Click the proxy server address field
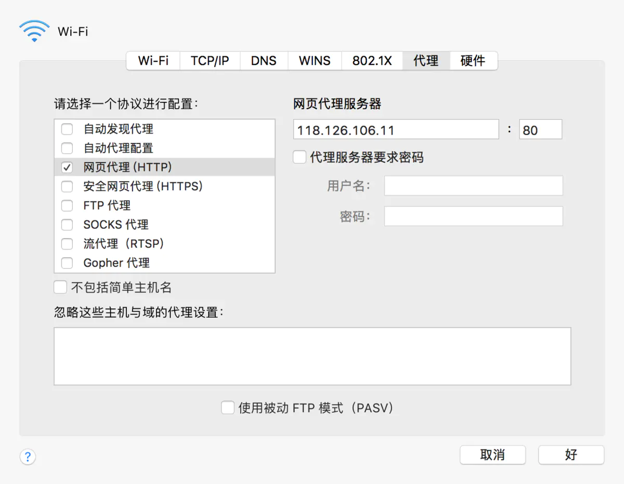This screenshot has width=624, height=484. [396, 129]
